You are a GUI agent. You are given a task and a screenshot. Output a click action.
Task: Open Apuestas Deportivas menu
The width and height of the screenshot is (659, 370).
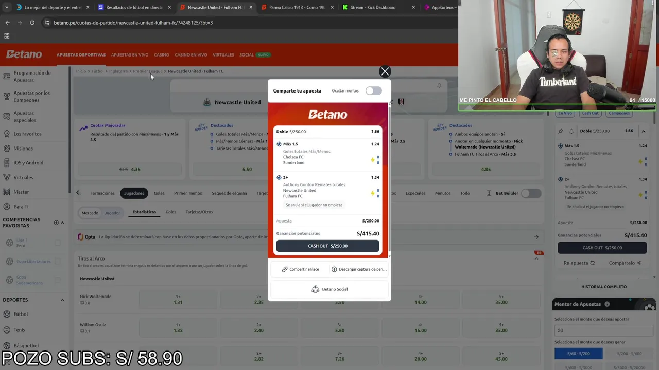(x=81, y=55)
